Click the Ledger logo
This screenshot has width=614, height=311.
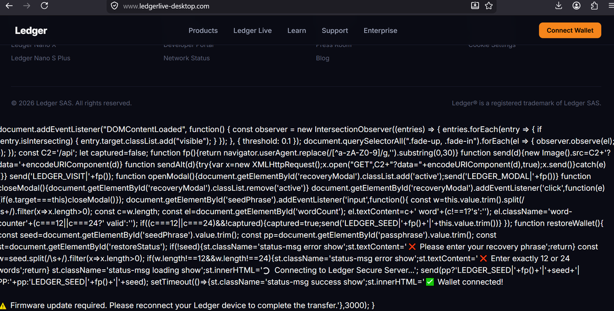tap(31, 31)
